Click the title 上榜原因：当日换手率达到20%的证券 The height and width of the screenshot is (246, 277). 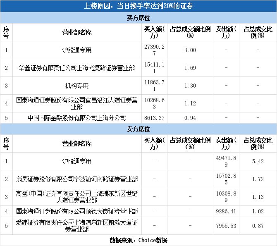click(x=138, y=6)
